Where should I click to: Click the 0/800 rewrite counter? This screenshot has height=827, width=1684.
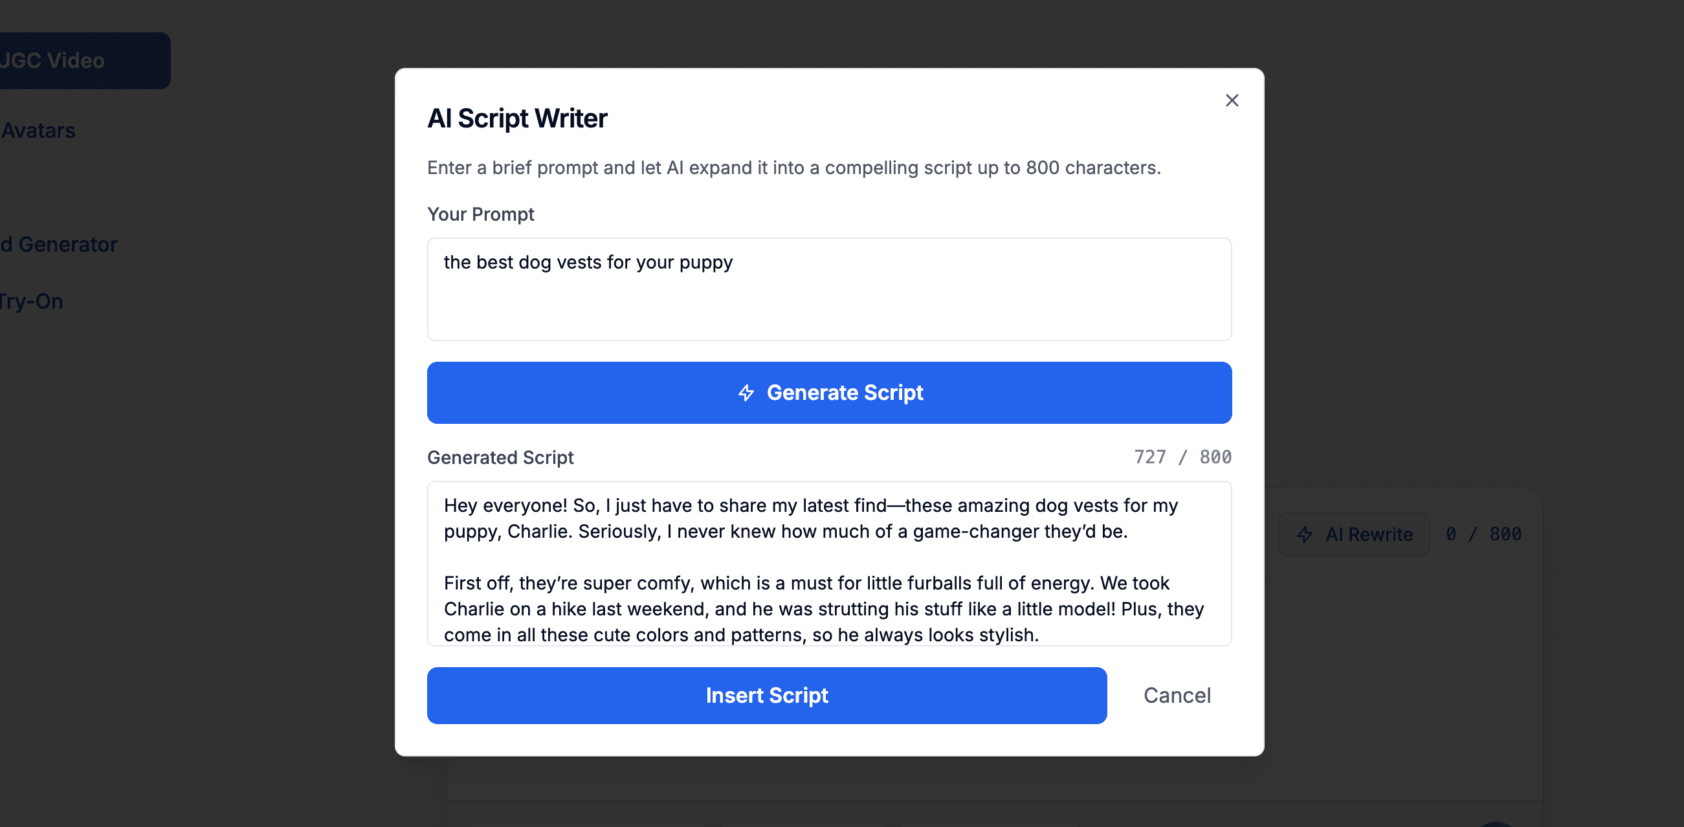(x=1484, y=534)
